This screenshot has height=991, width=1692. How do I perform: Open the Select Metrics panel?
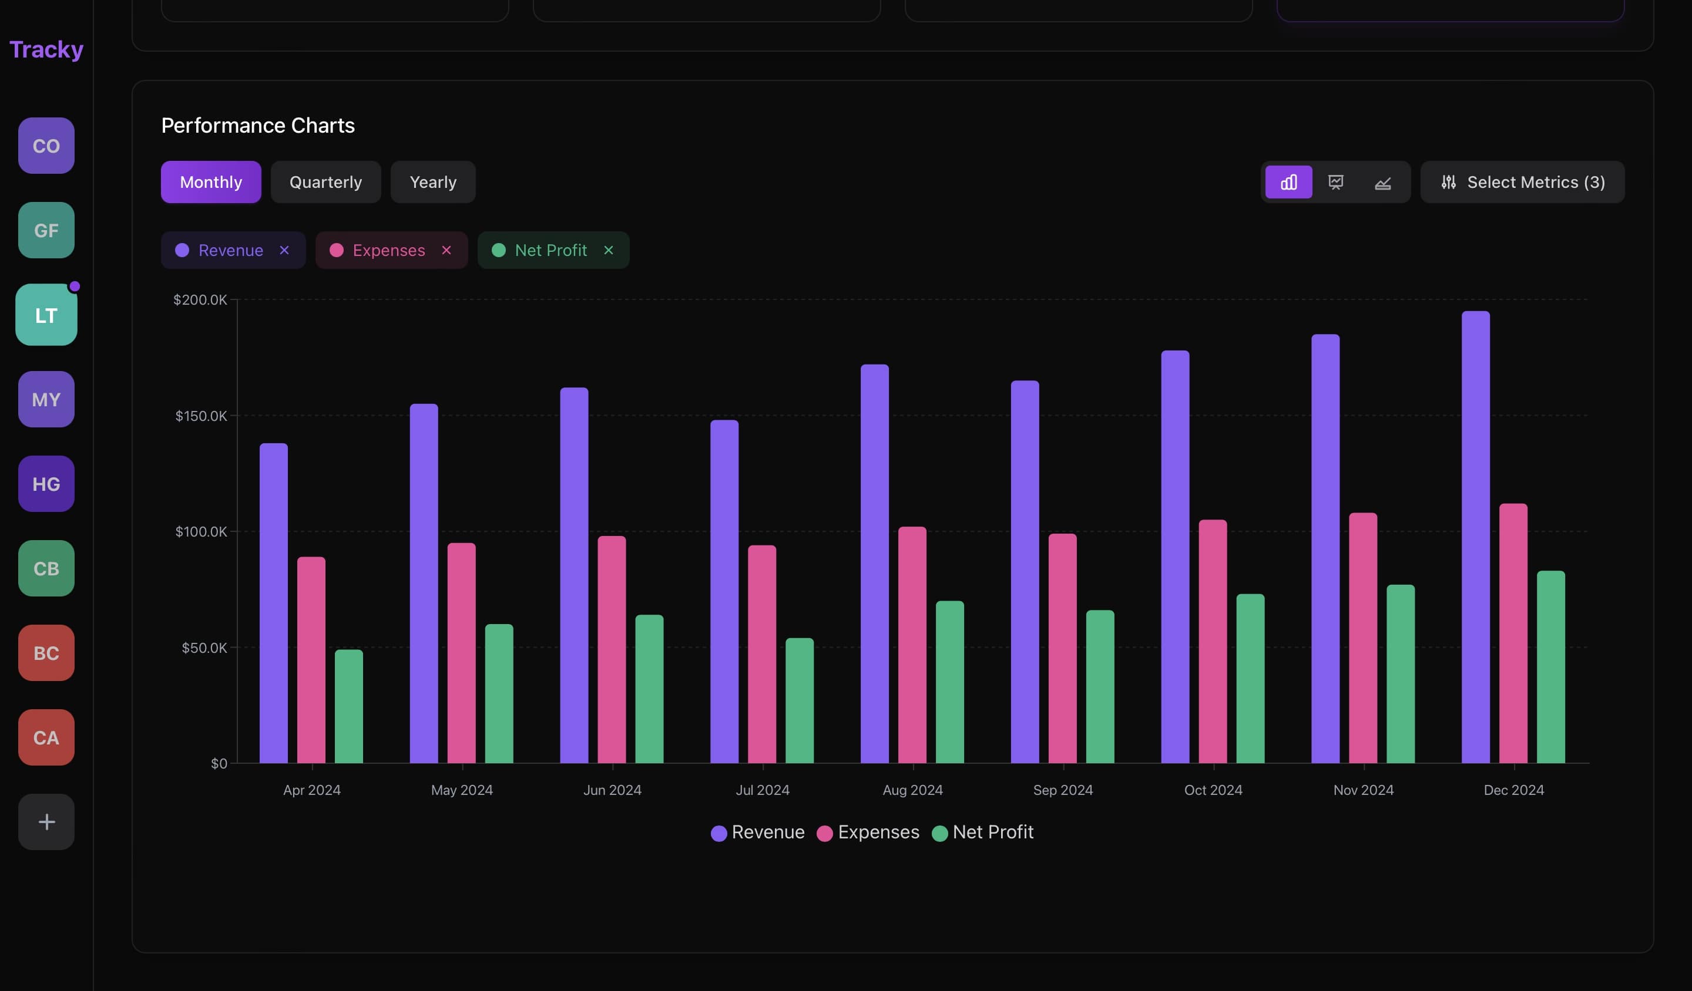(1522, 181)
